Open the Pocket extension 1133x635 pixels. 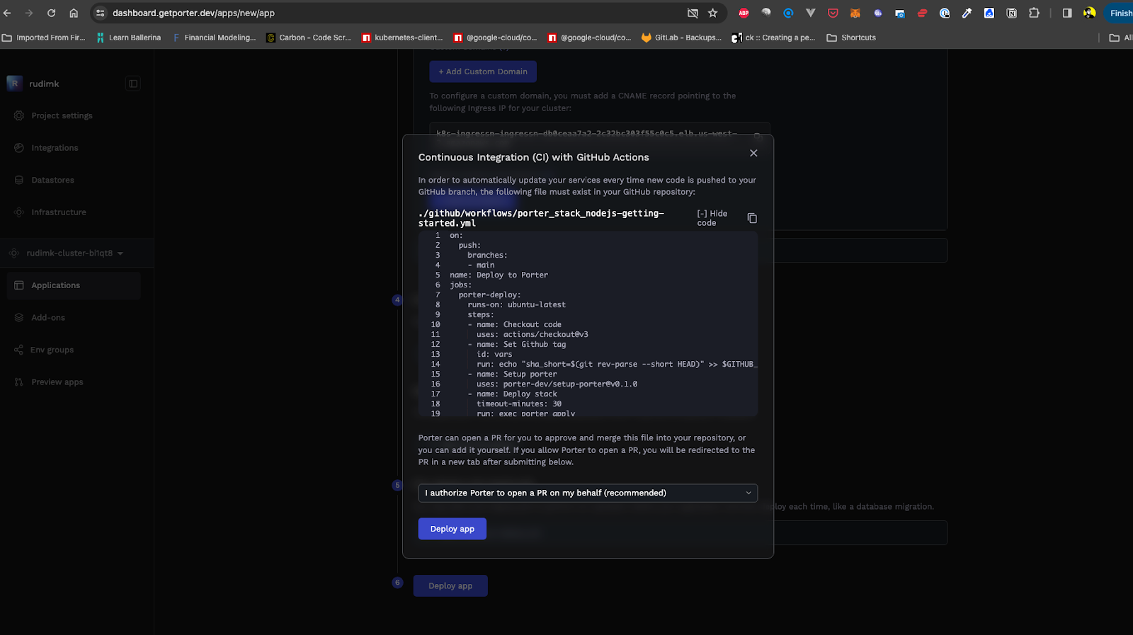pos(833,13)
